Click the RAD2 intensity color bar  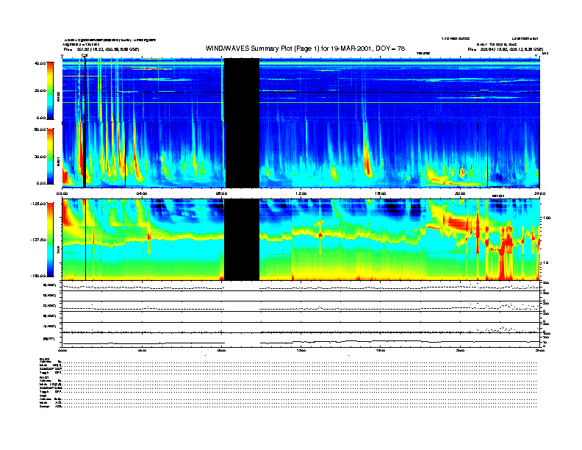coord(50,90)
